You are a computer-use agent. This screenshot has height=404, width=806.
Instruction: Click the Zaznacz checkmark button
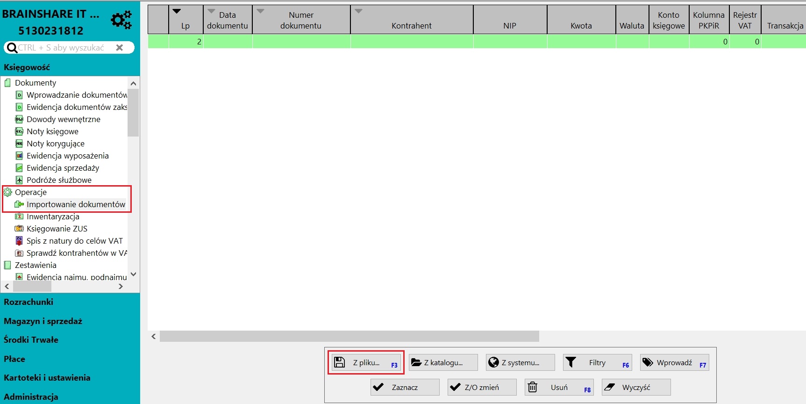coord(405,387)
